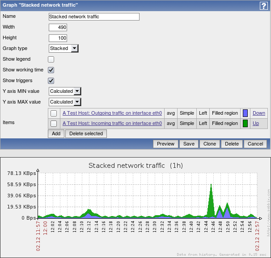271x258 pixels.
Task: Uncheck the Show working time checkbox
Action: (51, 70)
